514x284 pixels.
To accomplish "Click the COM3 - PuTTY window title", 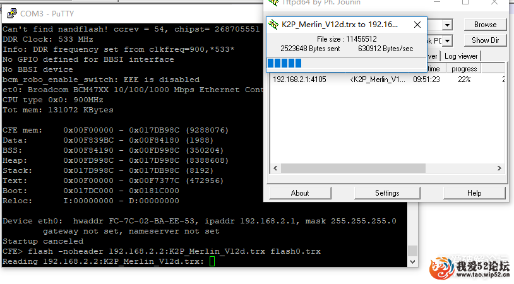I will (x=47, y=14).
